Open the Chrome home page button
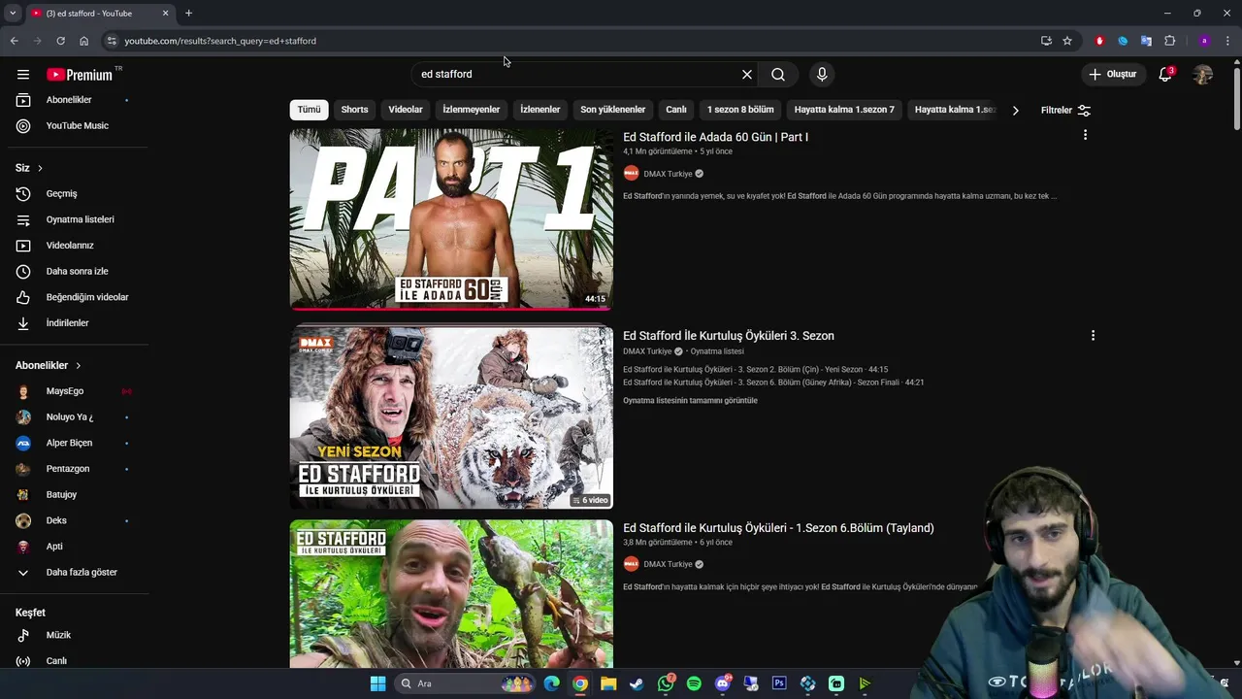Image resolution: width=1242 pixels, height=699 pixels. pyautogui.click(x=83, y=41)
